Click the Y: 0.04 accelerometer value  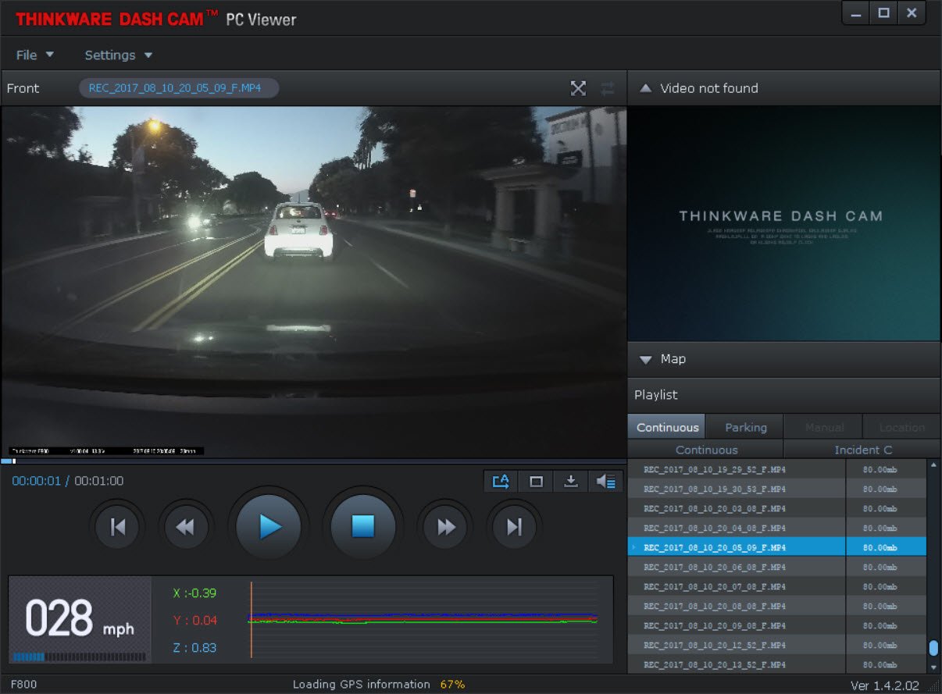194,621
